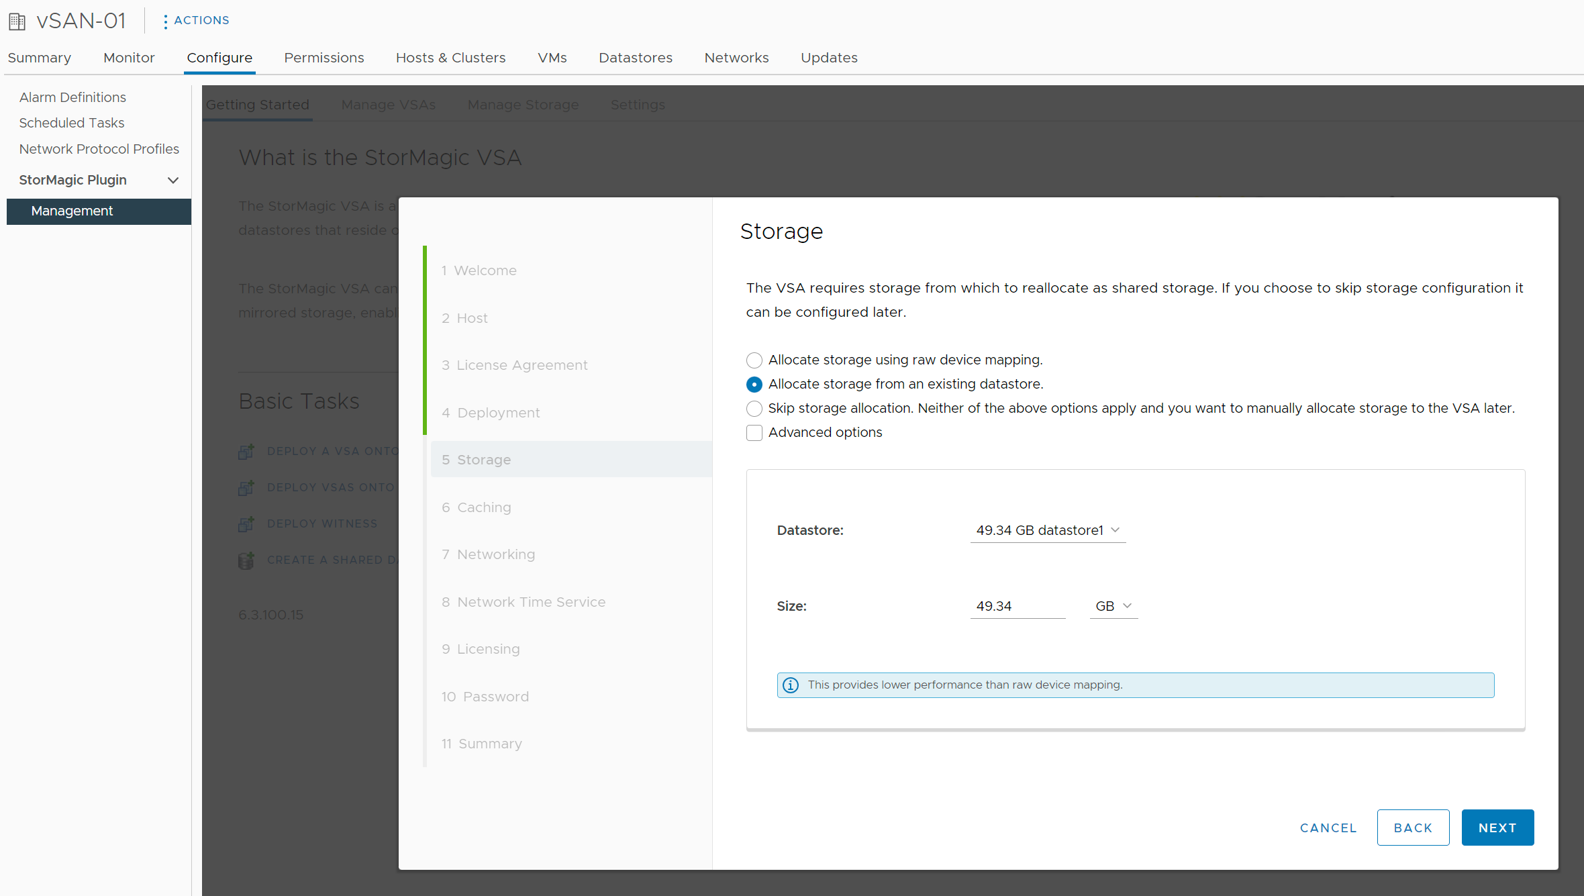Go to wizard step 2 Host

point(464,318)
